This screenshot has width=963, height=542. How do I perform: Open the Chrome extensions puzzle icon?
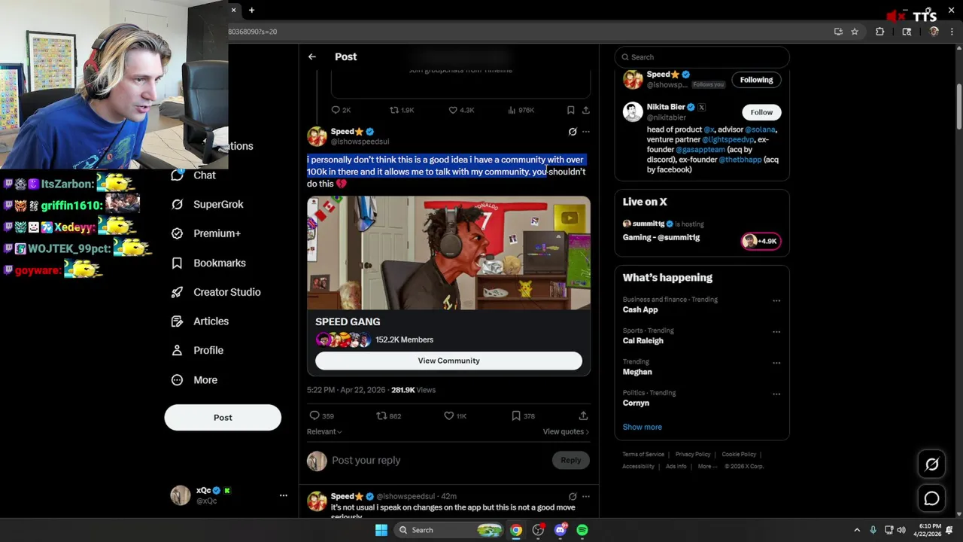click(x=879, y=32)
